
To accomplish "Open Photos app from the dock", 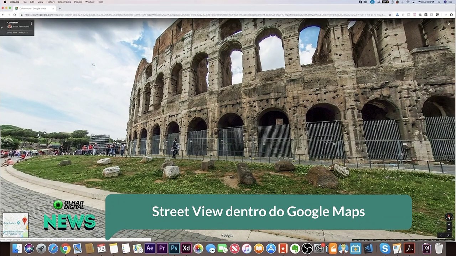I will 198,249.
